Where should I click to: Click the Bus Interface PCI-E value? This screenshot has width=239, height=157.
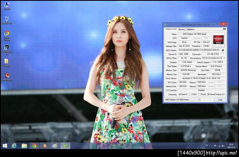pyautogui.click(x=212, y=58)
